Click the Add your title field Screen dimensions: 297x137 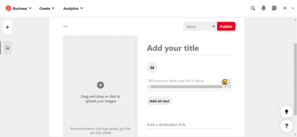click(x=189, y=48)
